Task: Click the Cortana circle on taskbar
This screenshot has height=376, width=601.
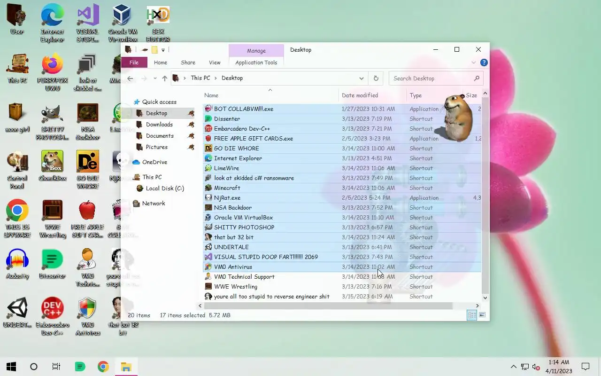Action: pyautogui.click(x=34, y=367)
